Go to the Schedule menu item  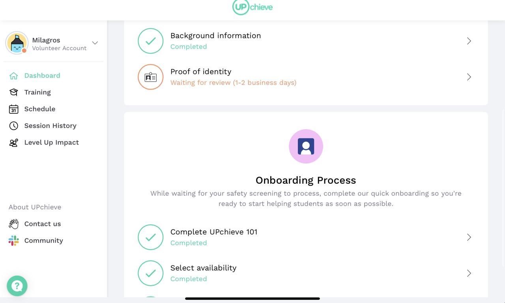39,109
